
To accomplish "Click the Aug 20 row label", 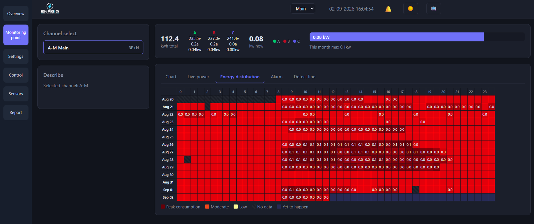I will [x=168, y=99].
